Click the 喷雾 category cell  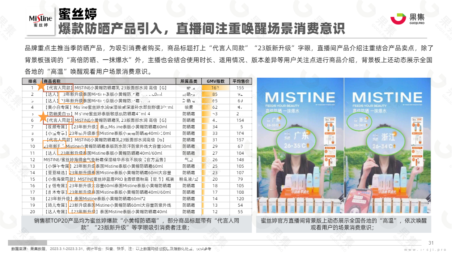pos(188,107)
